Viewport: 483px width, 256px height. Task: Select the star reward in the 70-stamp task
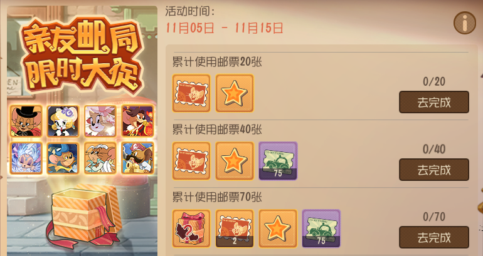coord(278,228)
